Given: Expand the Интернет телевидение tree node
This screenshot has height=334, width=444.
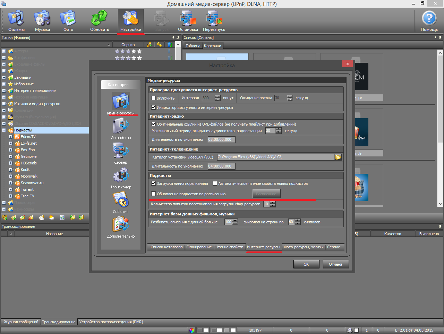Looking at the screenshot, I should pyautogui.click(x=4, y=91).
